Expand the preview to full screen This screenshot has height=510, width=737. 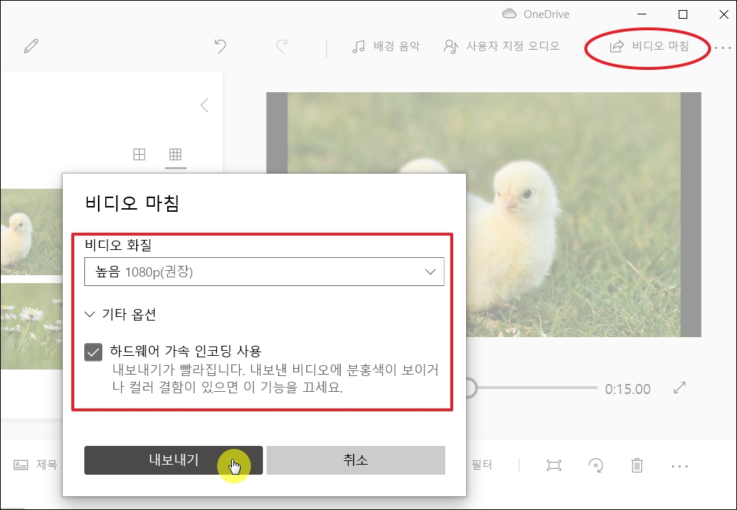click(679, 388)
